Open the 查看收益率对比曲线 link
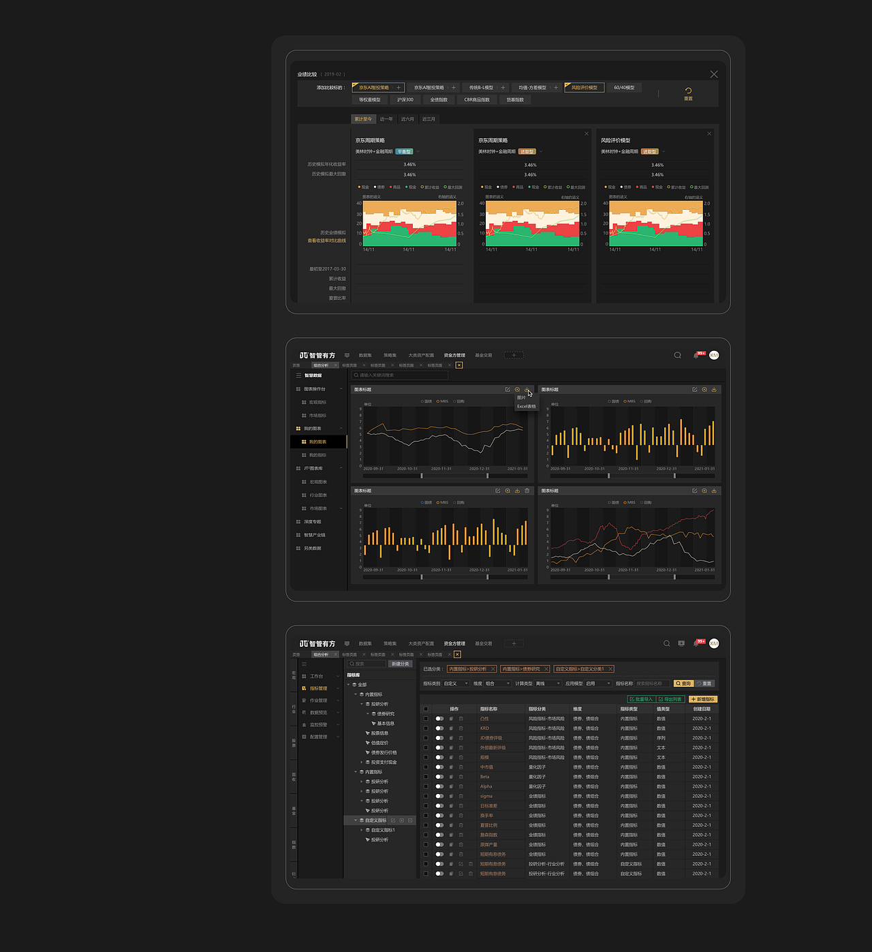872x952 pixels. tap(326, 241)
